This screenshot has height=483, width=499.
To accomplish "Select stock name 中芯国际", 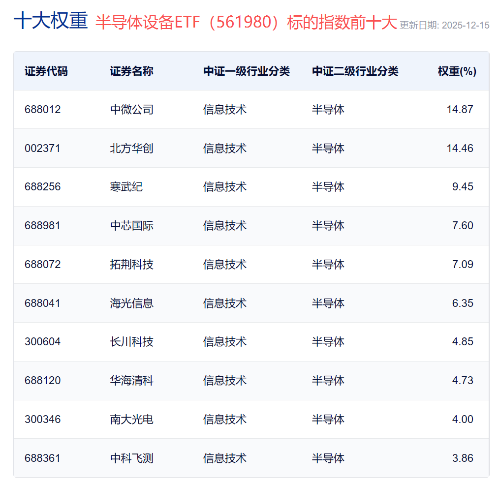I will (132, 226).
